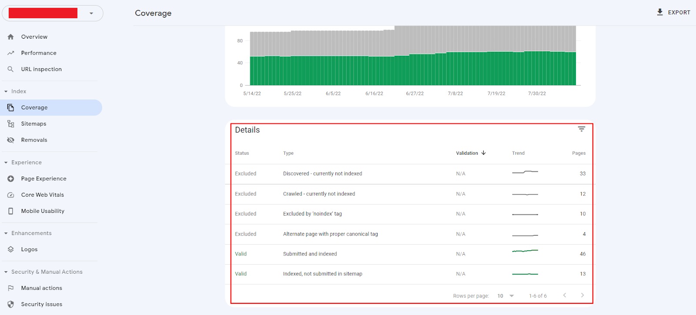
Task: Open the property selector dropdown
Action: [x=91, y=13]
